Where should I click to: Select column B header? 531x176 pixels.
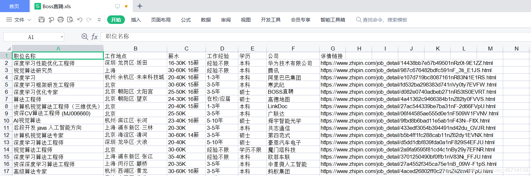coord(135,49)
